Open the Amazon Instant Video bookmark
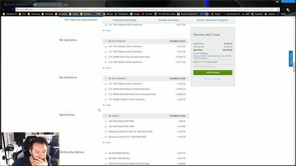 pos(187,14)
